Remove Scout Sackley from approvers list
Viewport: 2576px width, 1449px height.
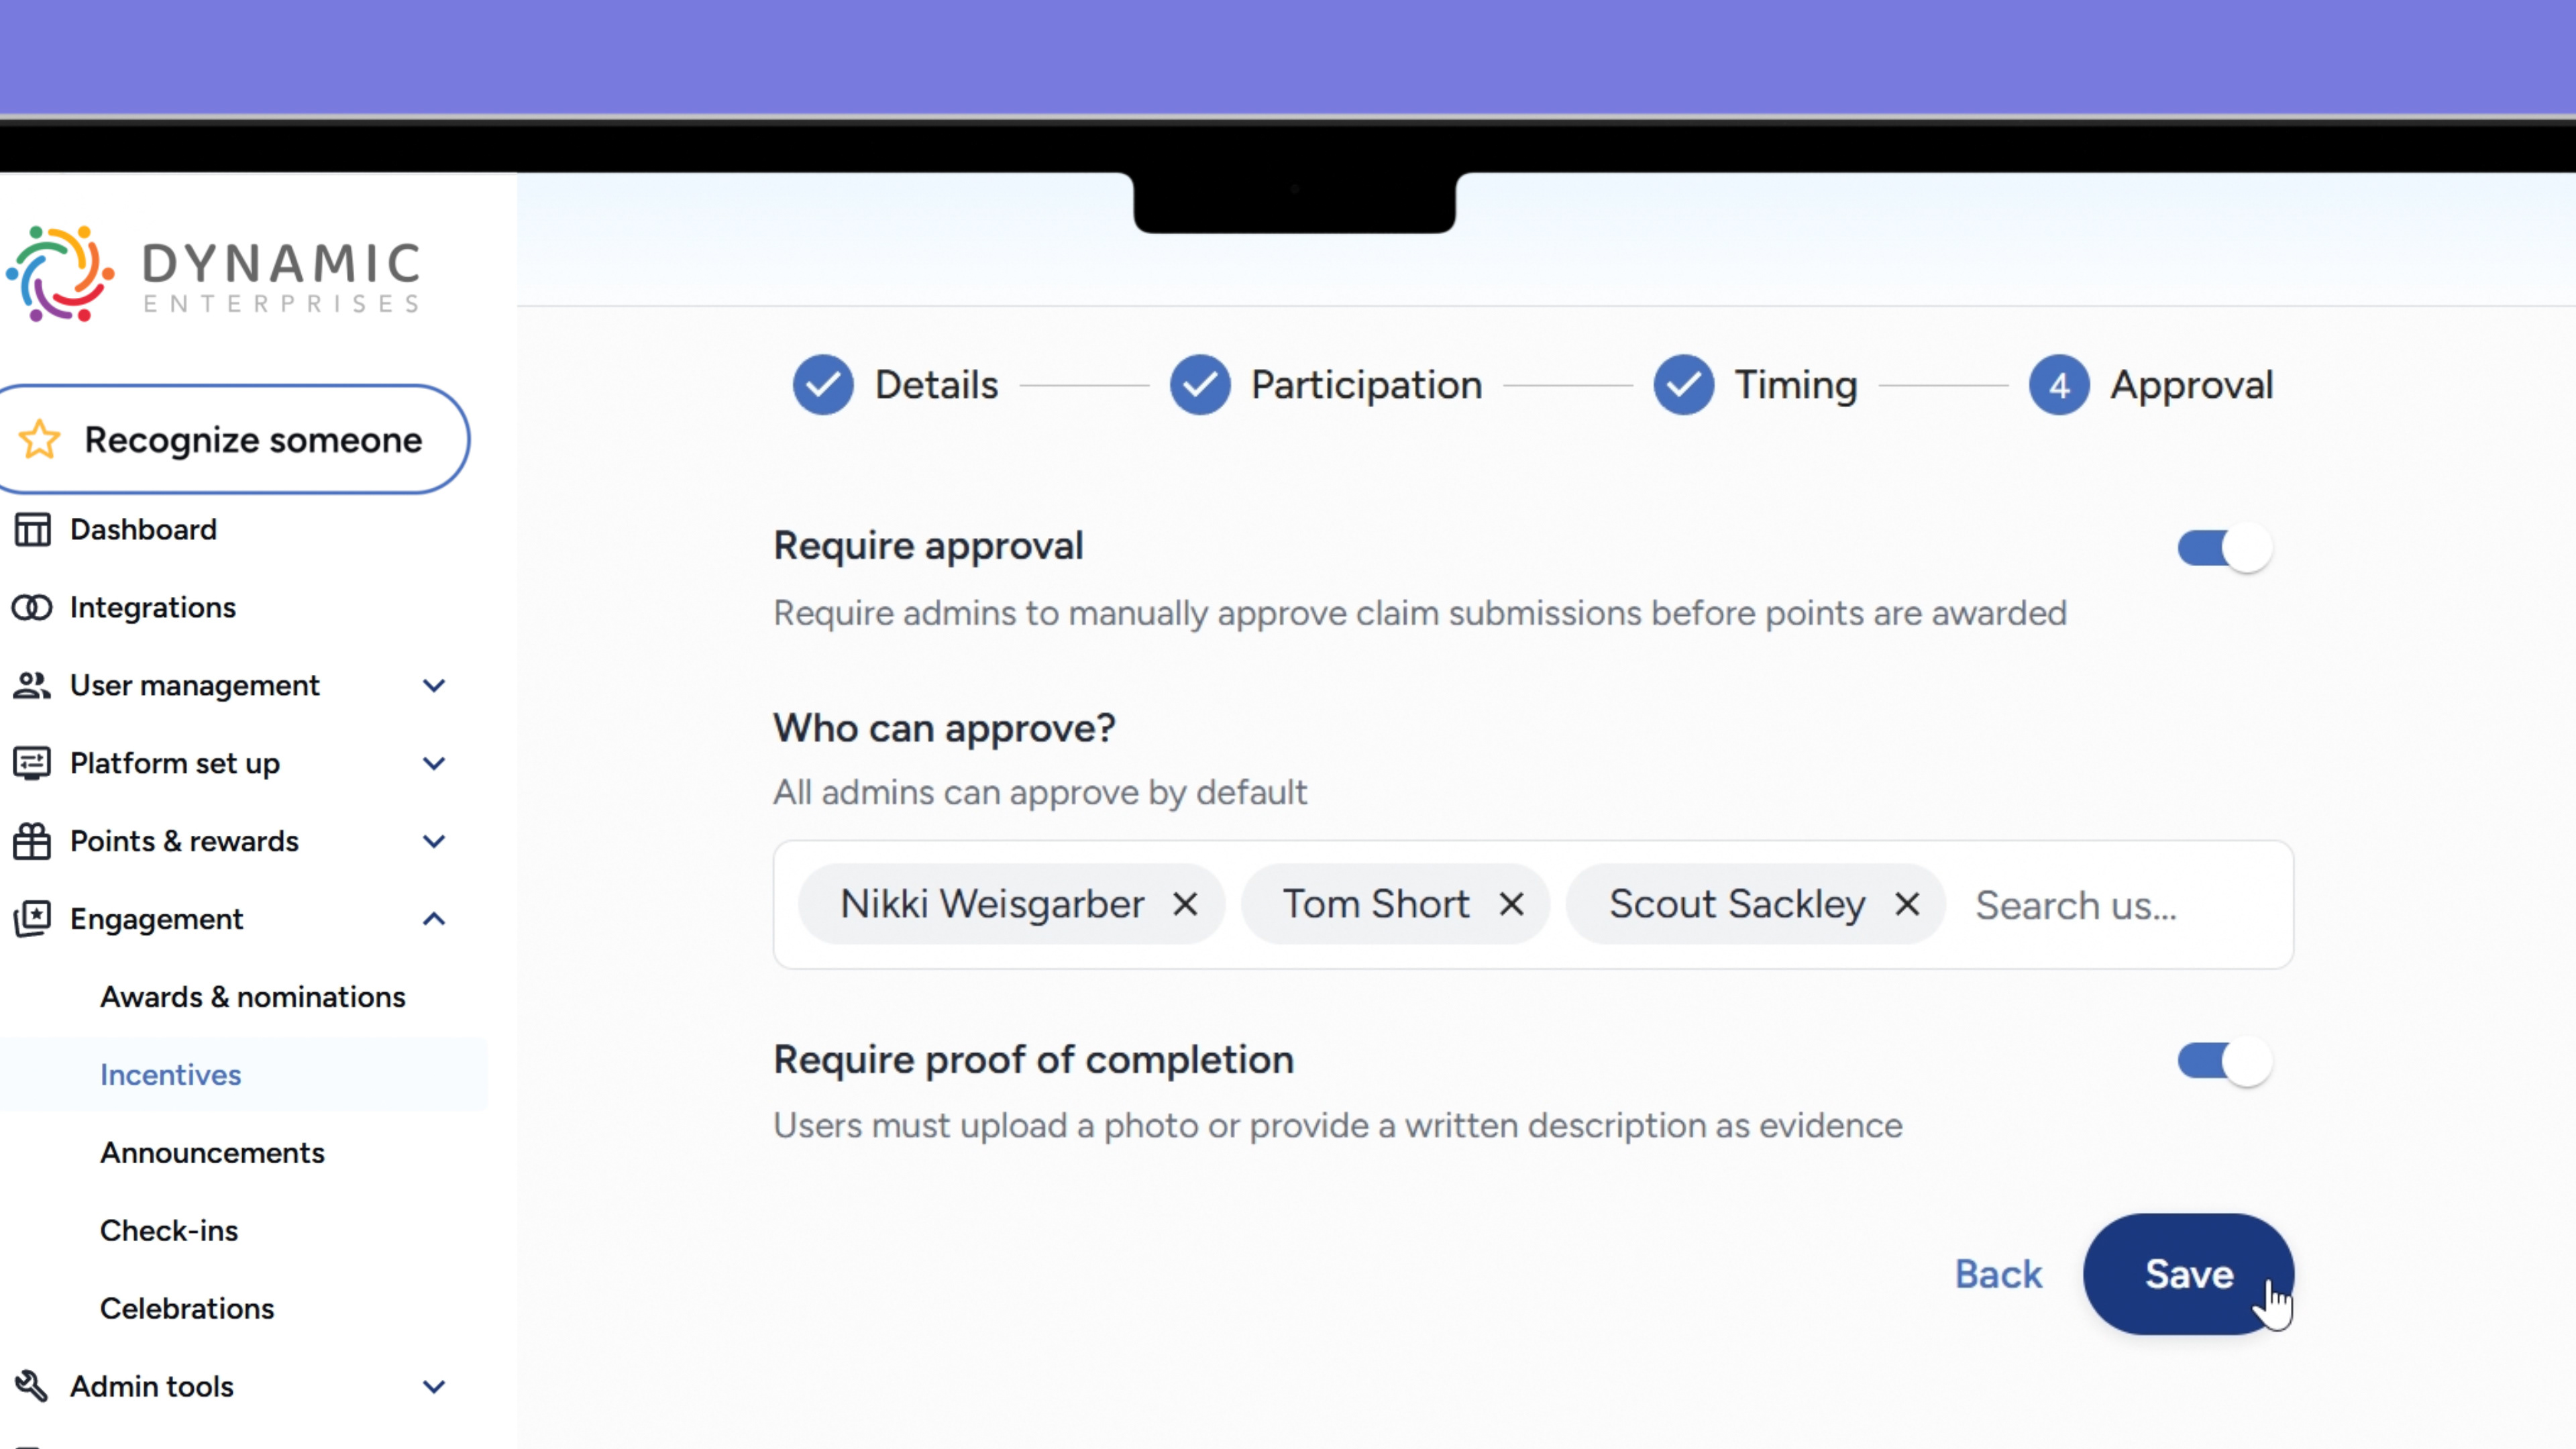pyautogui.click(x=1907, y=904)
